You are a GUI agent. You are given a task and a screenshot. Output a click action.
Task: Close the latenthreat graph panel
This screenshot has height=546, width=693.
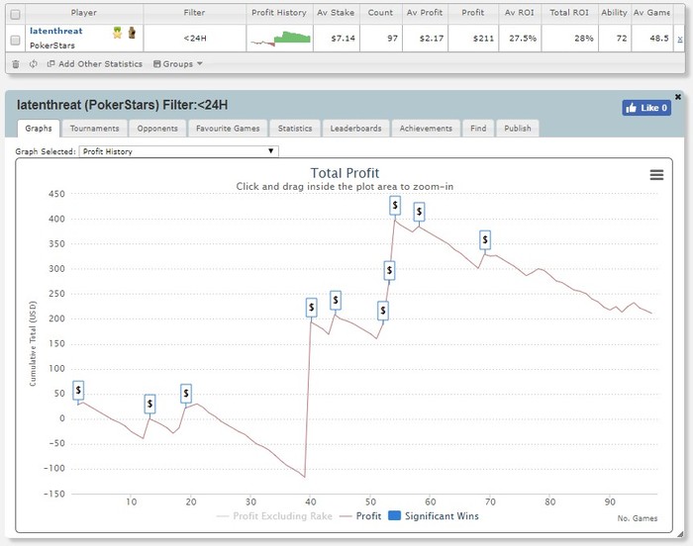[x=678, y=96]
